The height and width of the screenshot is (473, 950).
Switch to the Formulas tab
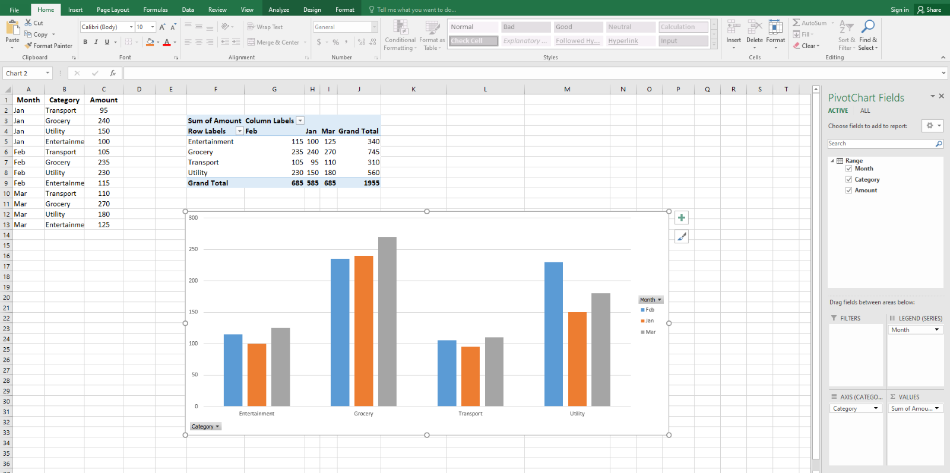(x=156, y=9)
